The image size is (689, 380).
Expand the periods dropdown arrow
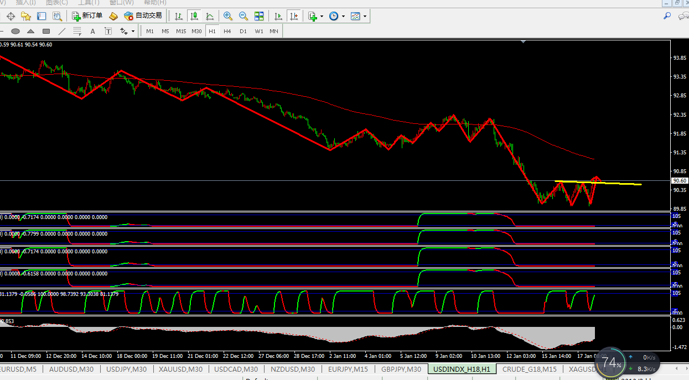pos(343,17)
